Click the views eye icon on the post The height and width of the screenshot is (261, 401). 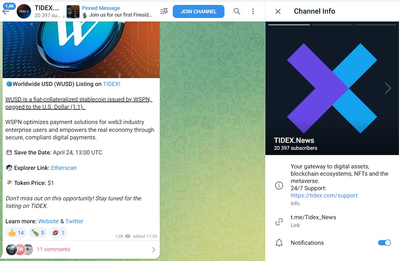click(127, 236)
